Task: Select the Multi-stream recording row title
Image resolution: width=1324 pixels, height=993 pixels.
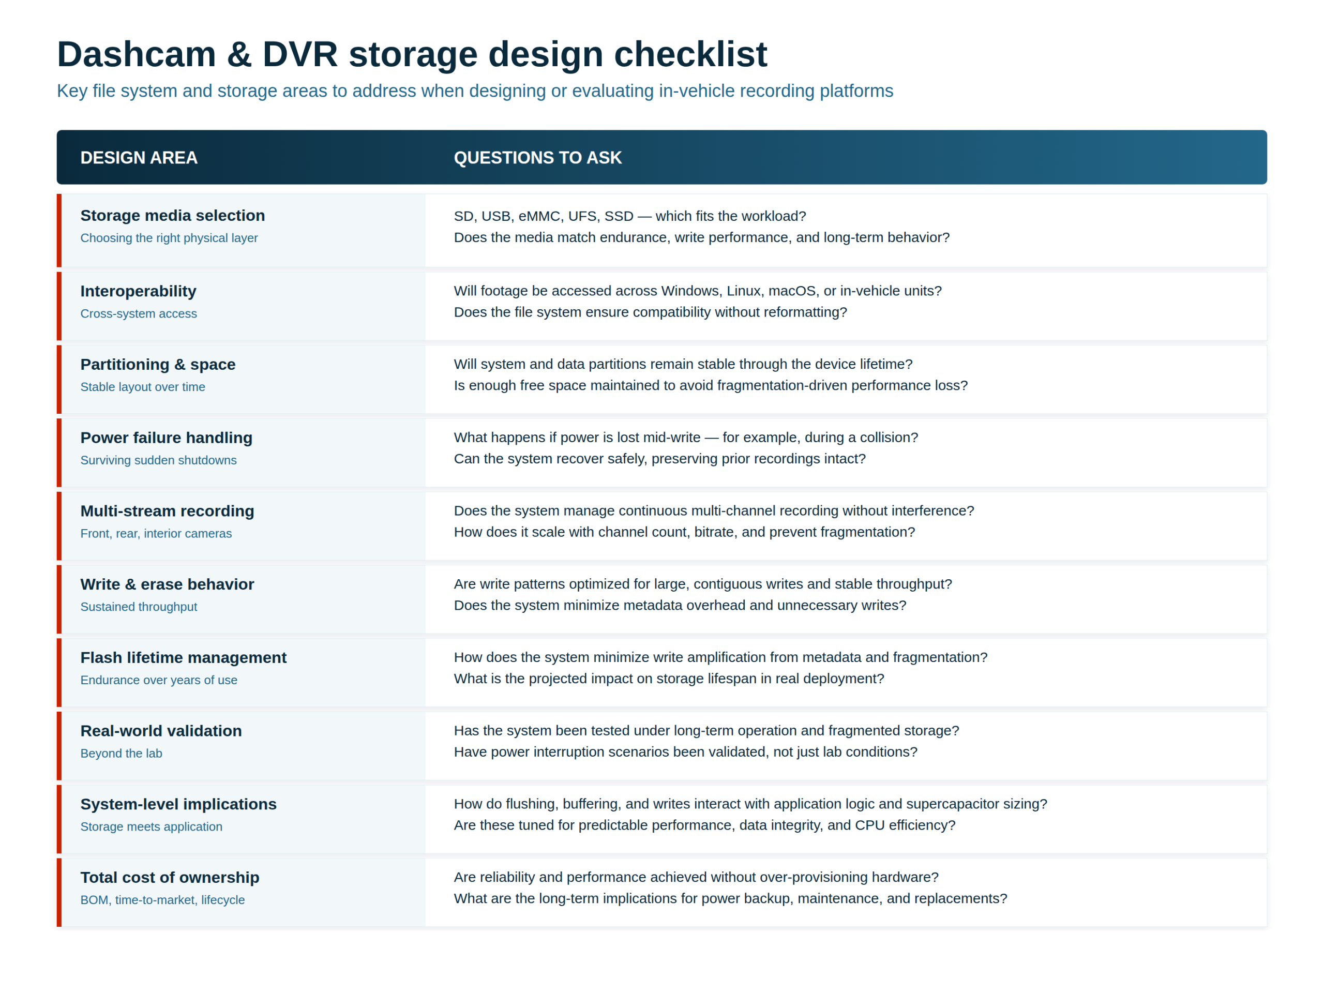Action: point(167,511)
